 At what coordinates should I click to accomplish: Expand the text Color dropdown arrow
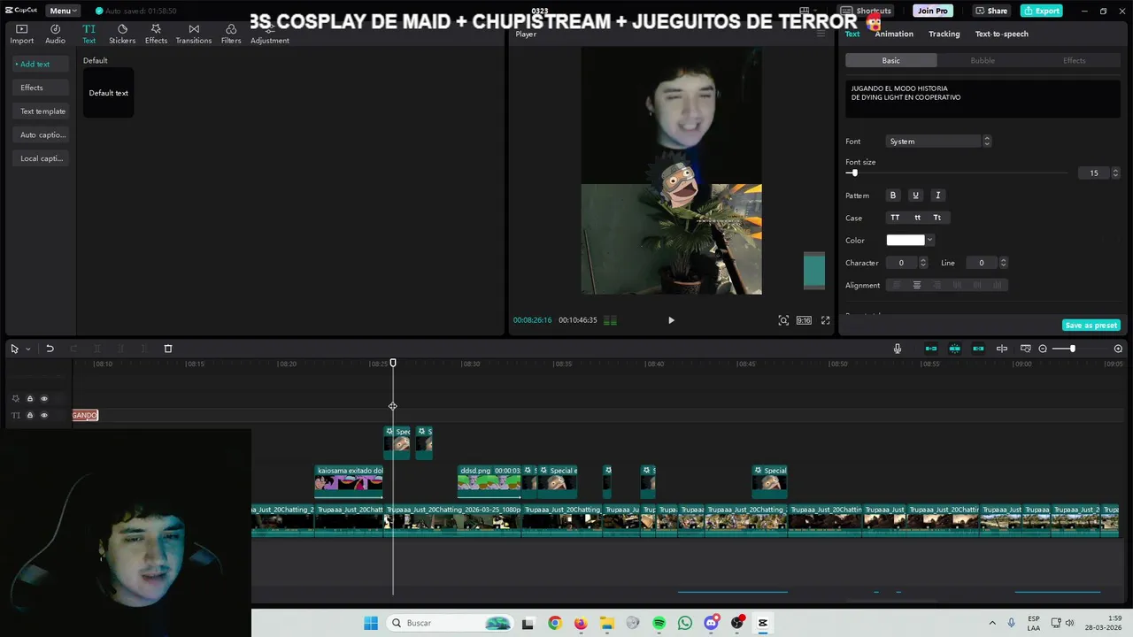pyautogui.click(x=929, y=240)
